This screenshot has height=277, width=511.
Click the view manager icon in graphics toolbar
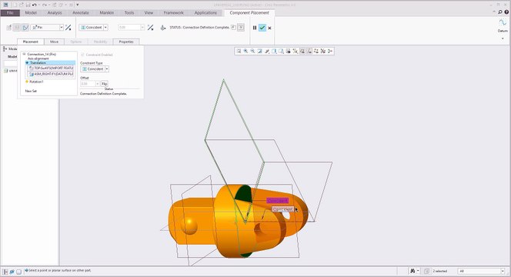click(x=288, y=51)
